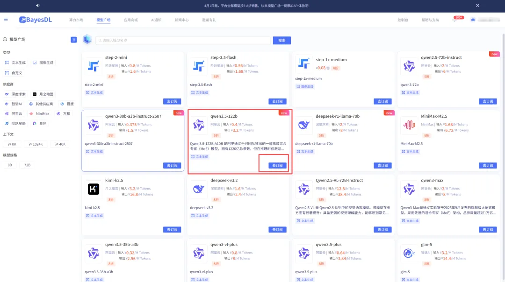Click the step-2-mini model logo

(x=94, y=66)
